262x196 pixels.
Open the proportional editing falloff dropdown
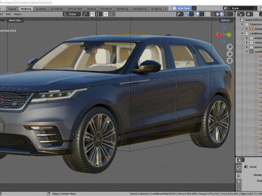pyautogui.click(x=112, y=14)
